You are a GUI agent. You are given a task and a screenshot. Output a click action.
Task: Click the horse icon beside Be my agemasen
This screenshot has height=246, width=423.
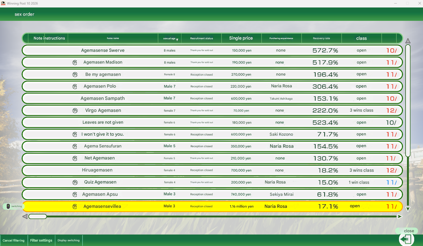[x=75, y=75]
